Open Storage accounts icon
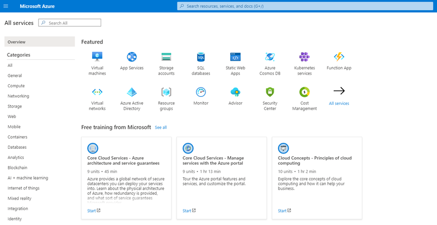The image size is (437, 225). pyautogui.click(x=166, y=57)
